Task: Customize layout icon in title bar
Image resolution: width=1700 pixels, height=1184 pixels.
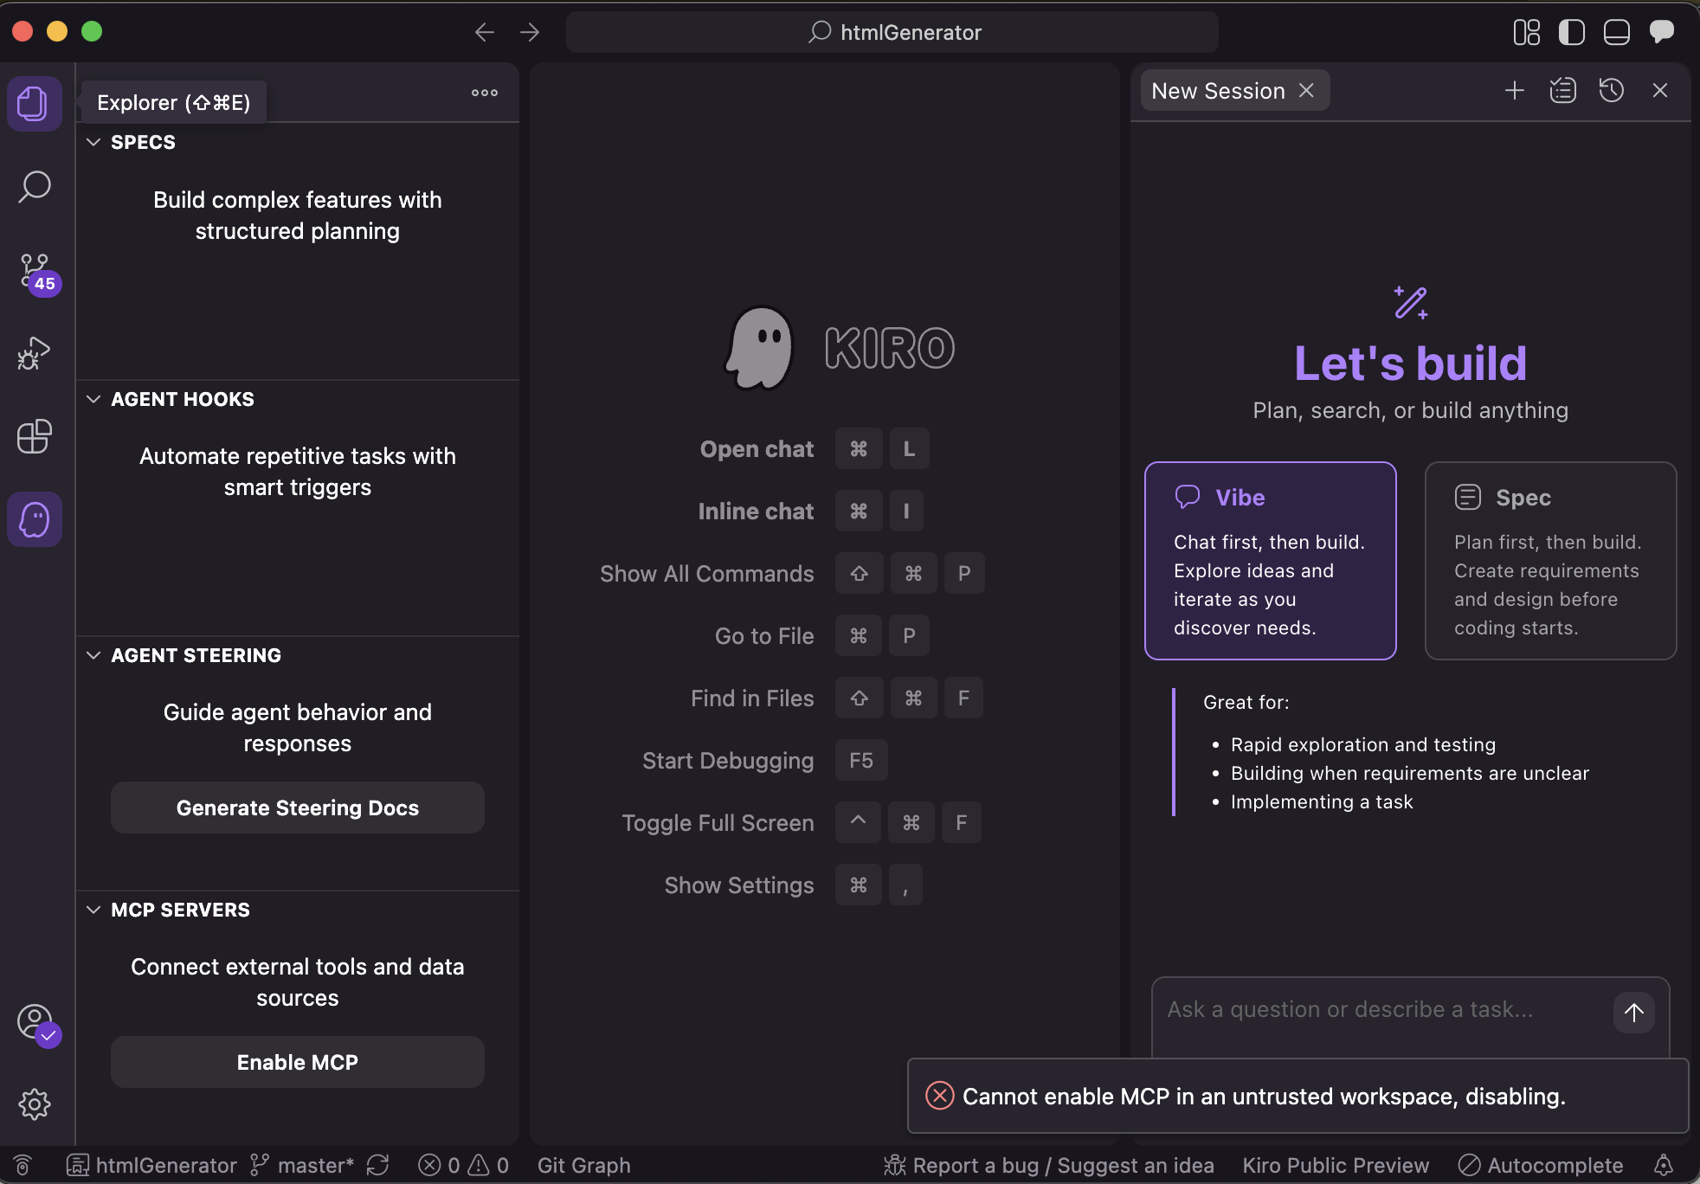Action: pos(1527,32)
